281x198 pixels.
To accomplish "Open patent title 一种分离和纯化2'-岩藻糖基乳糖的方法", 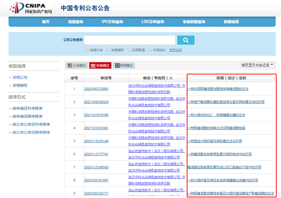I will [216, 115].
